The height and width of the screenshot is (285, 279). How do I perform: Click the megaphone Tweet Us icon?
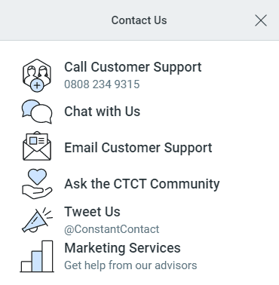click(x=37, y=219)
